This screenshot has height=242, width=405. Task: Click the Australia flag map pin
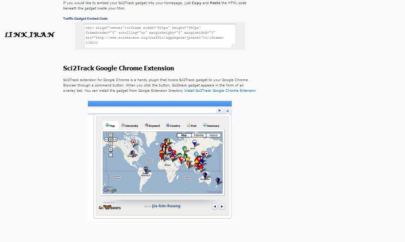(205, 176)
